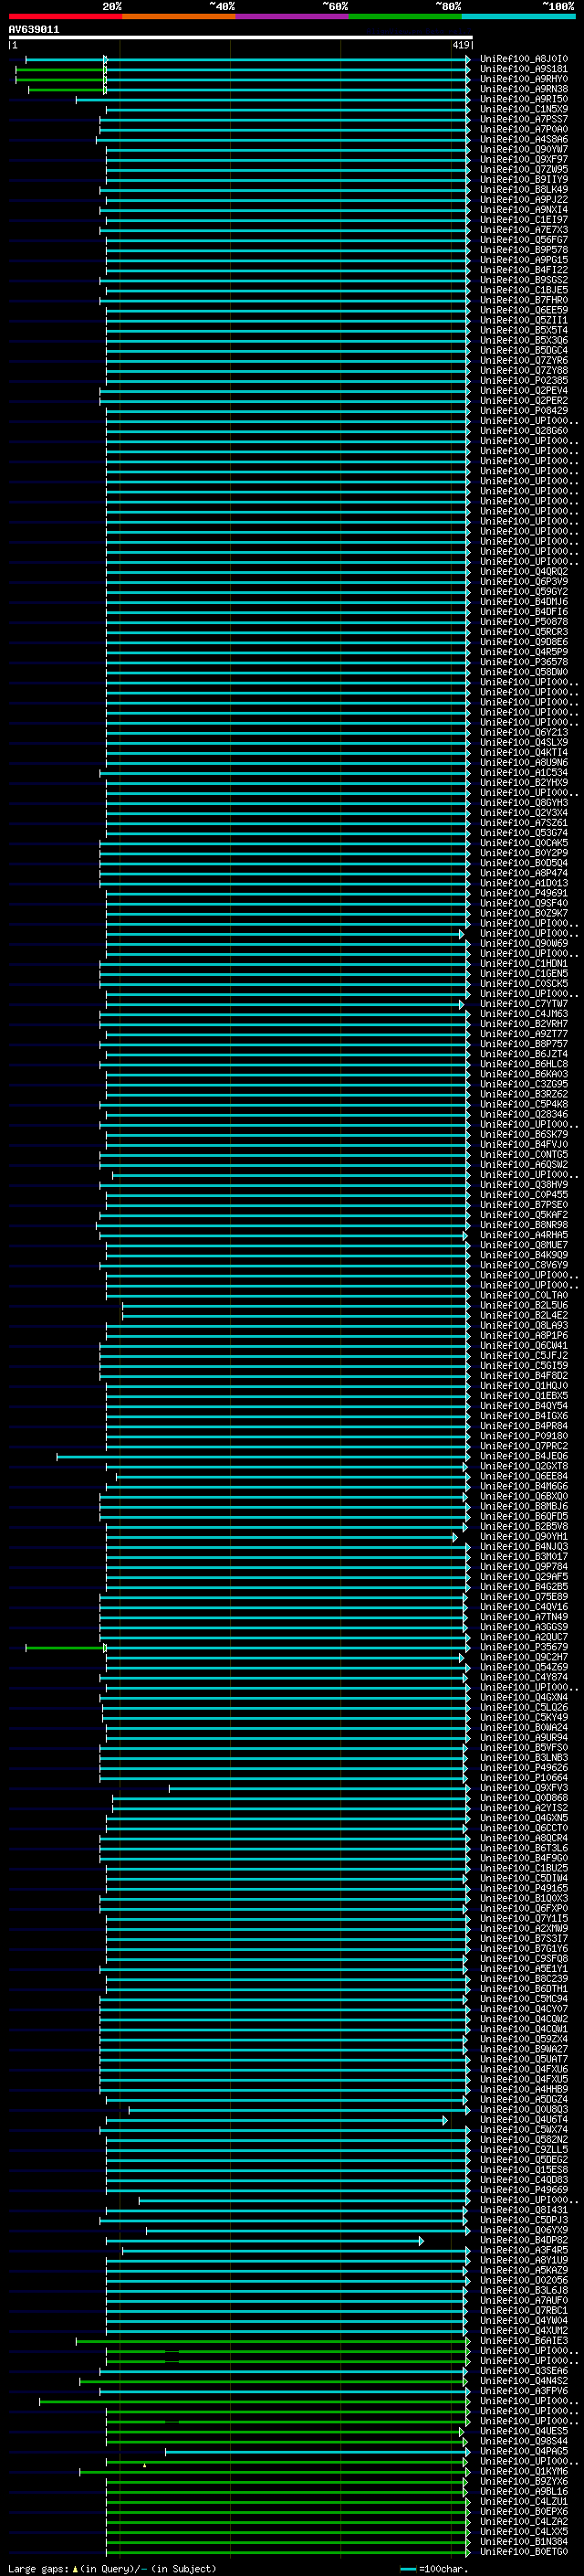Select the query name AV639011

pyautogui.click(x=34, y=30)
